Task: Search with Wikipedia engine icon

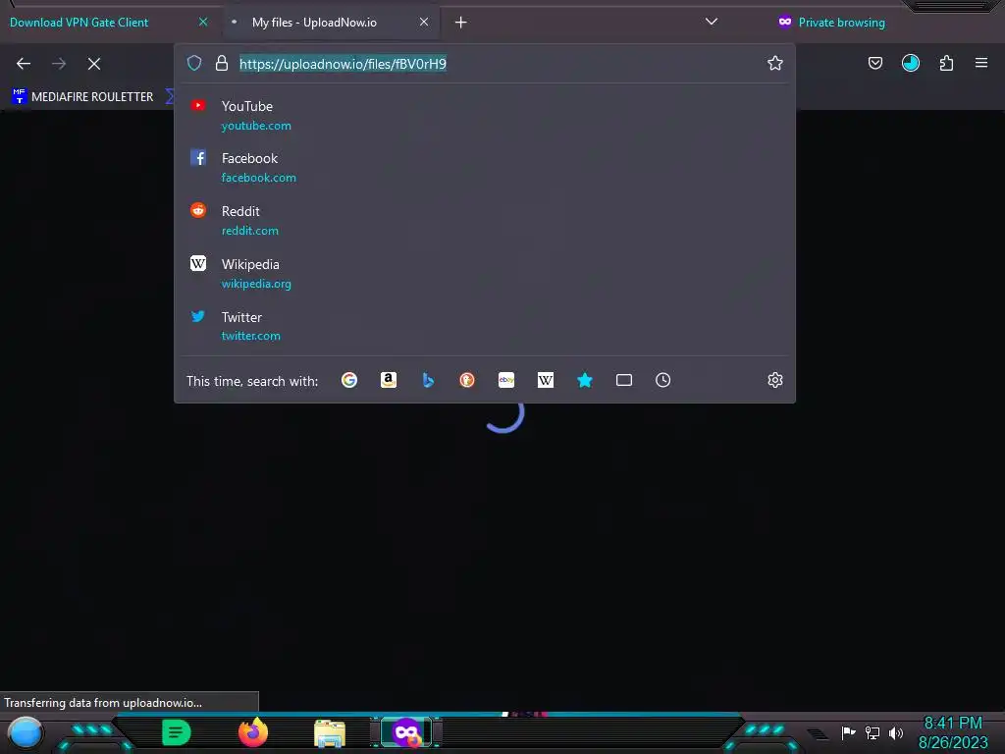Action: pyautogui.click(x=546, y=380)
